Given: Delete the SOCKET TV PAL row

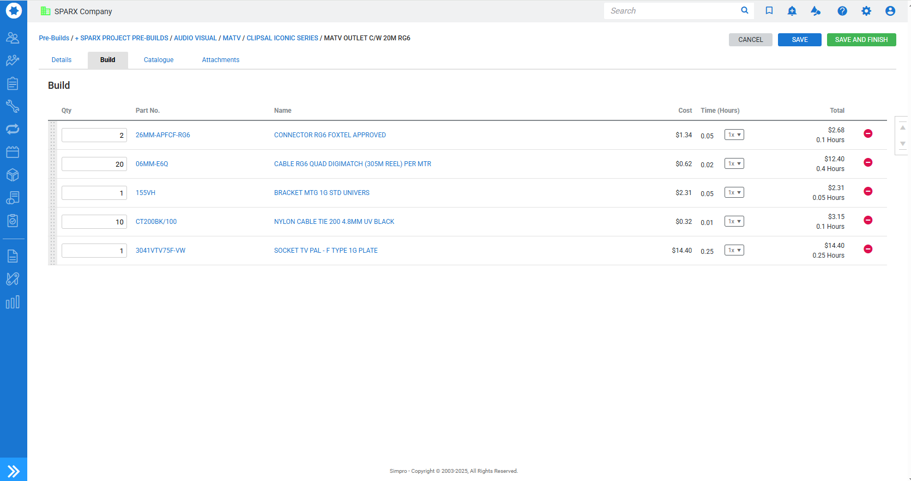Looking at the screenshot, I should coord(868,249).
